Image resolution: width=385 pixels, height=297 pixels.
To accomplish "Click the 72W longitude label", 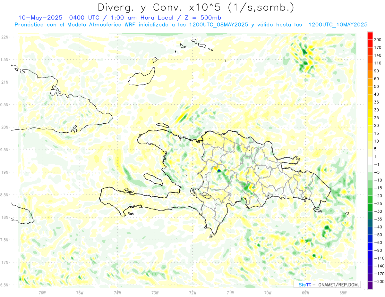I will 193,292.
